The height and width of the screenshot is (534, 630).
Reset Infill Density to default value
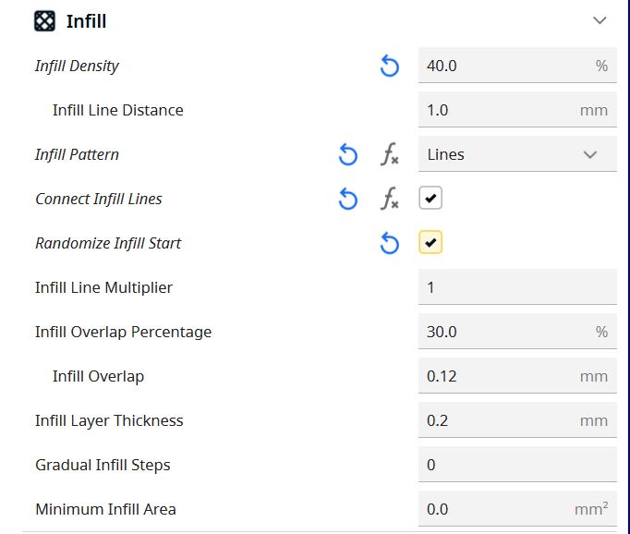pyautogui.click(x=389, y=66)
